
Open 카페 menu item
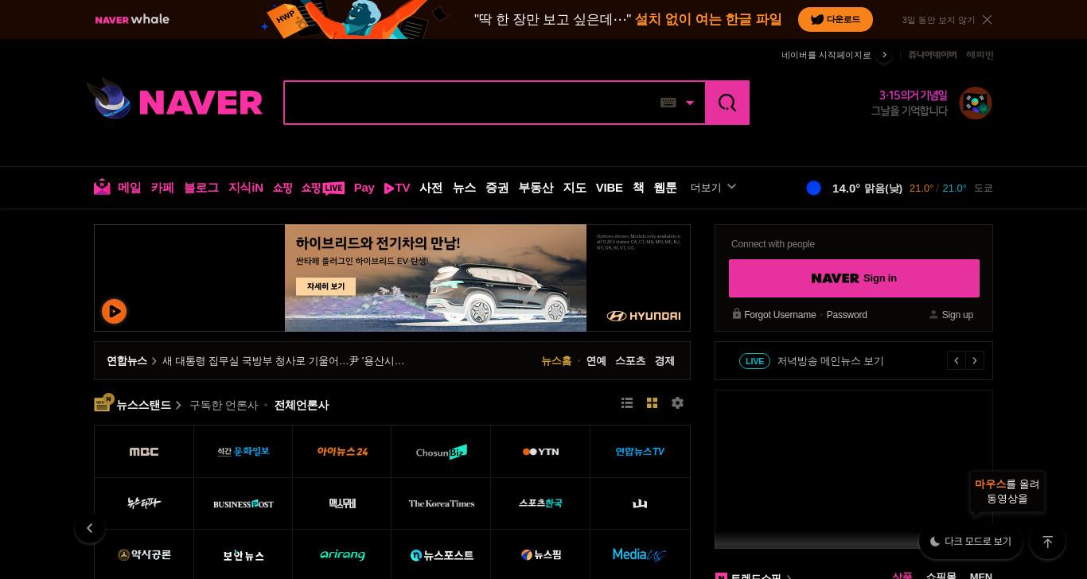coord(162,188)
